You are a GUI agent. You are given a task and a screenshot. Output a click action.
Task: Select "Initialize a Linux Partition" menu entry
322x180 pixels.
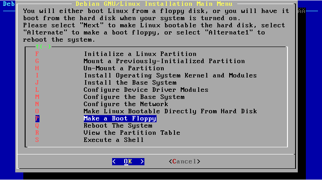click(x=140, y=54)
